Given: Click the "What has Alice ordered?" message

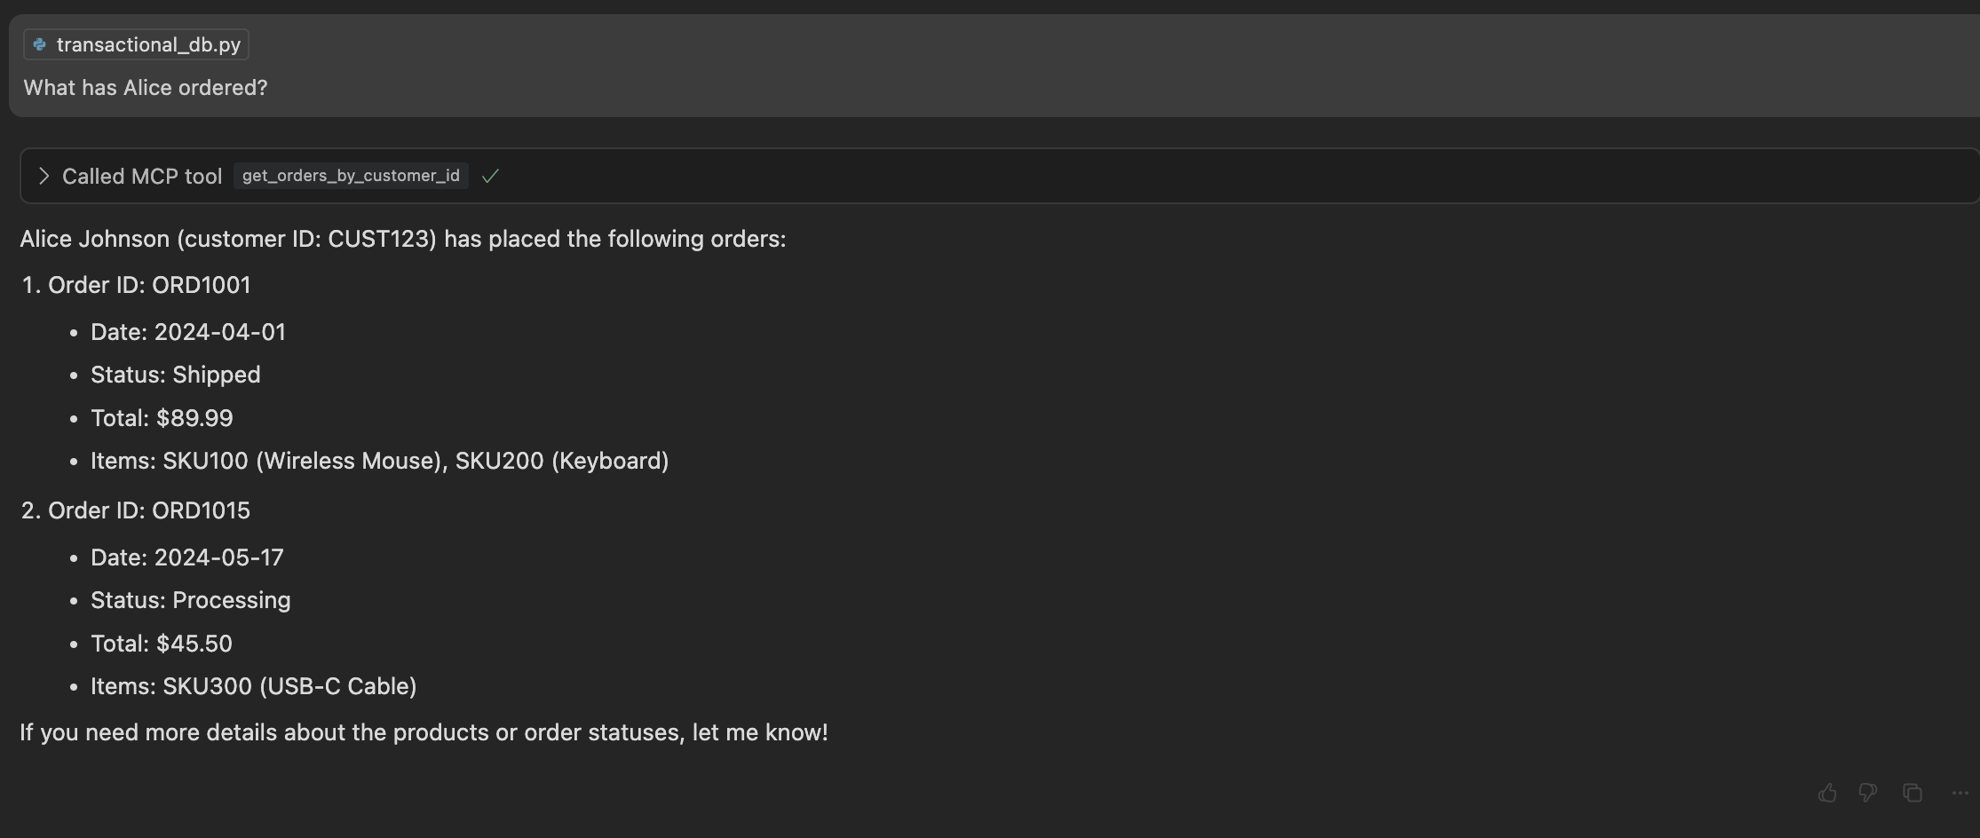Looking at the screenshot, I should click(146, 88).
